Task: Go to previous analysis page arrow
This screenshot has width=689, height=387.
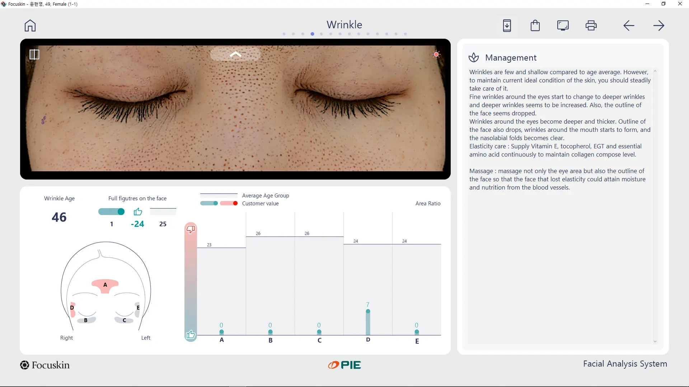Action: (629, 26)
